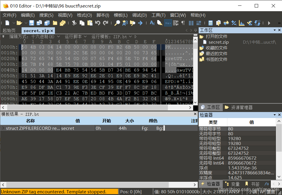This screenshot has height=195, width=282.
Task: Open Find with the magnifier icon
Action: click(117, 23)
